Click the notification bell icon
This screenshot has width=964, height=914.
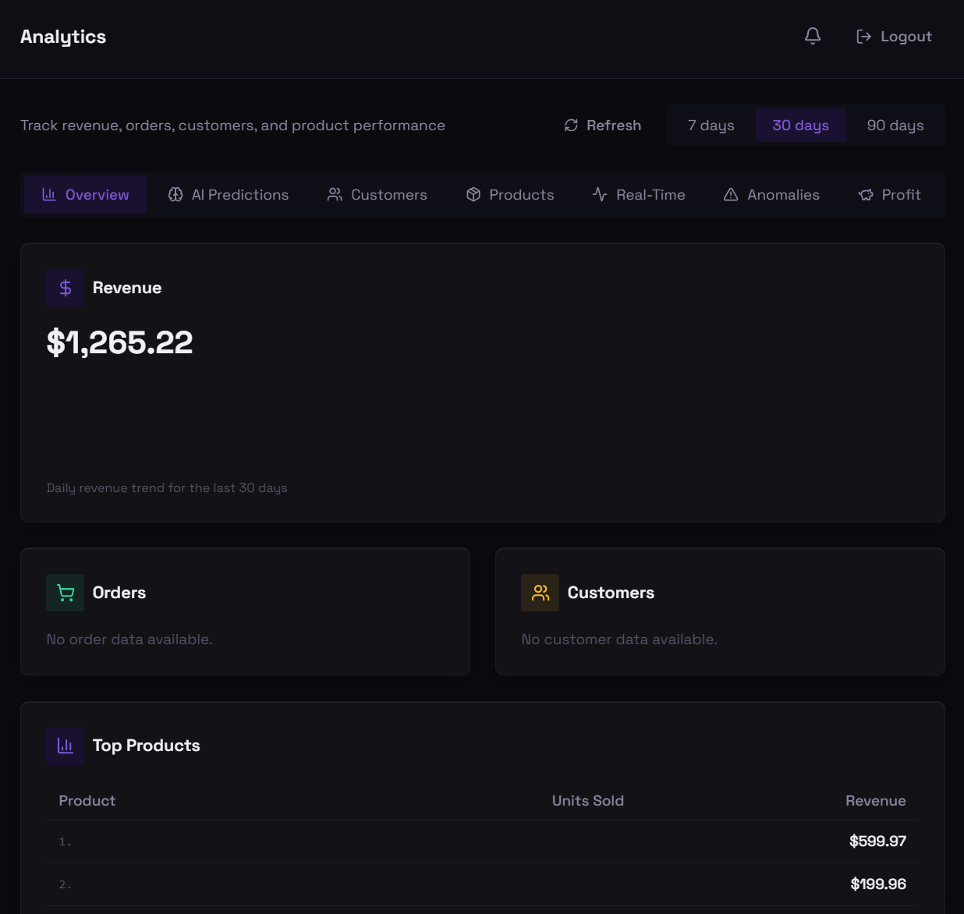point(812,36)
